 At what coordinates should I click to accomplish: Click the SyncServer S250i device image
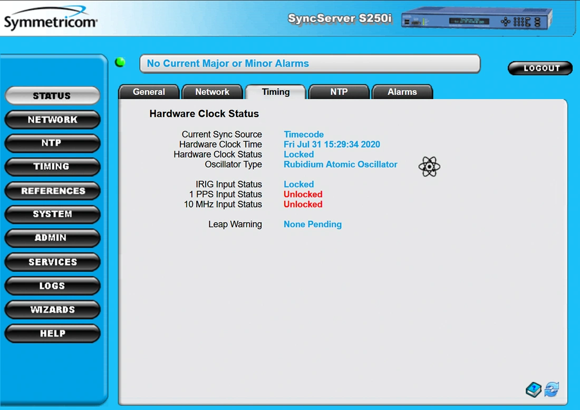[x=477, y=18]
